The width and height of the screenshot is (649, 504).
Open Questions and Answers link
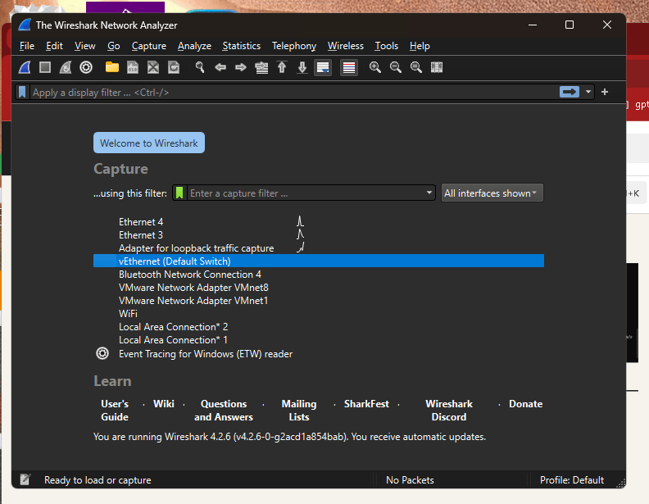pyautogui.click(x=224, y=411)
